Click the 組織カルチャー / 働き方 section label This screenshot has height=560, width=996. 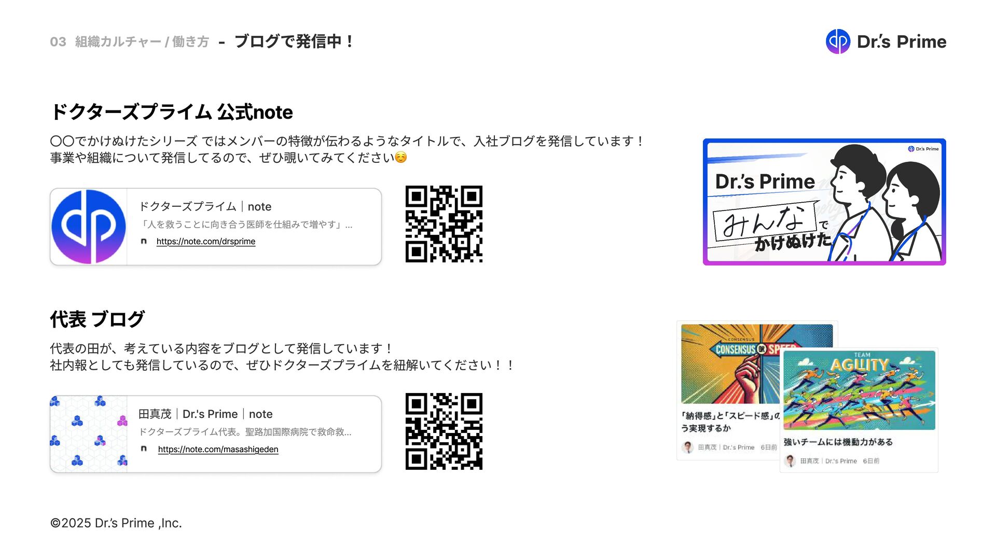(x=142, y=41)
